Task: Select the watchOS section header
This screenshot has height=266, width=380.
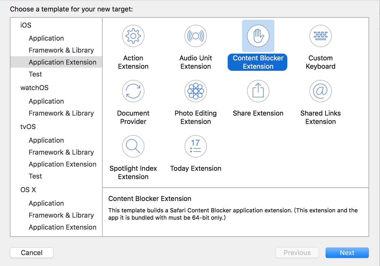Action: pyautogui.click(x=34, y=88)
